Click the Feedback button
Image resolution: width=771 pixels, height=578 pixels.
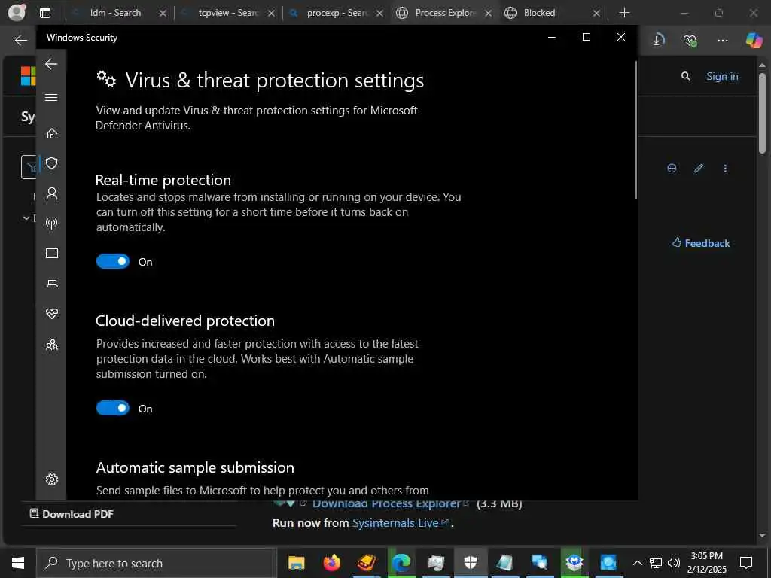tap(701, 243)
